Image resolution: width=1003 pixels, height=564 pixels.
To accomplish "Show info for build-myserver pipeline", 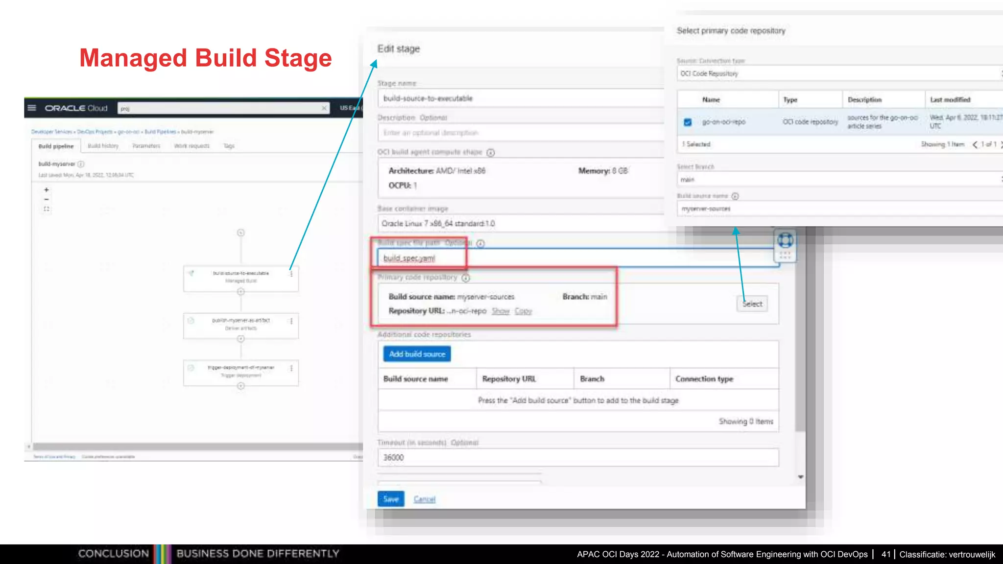I will click(x=81, y=164).
